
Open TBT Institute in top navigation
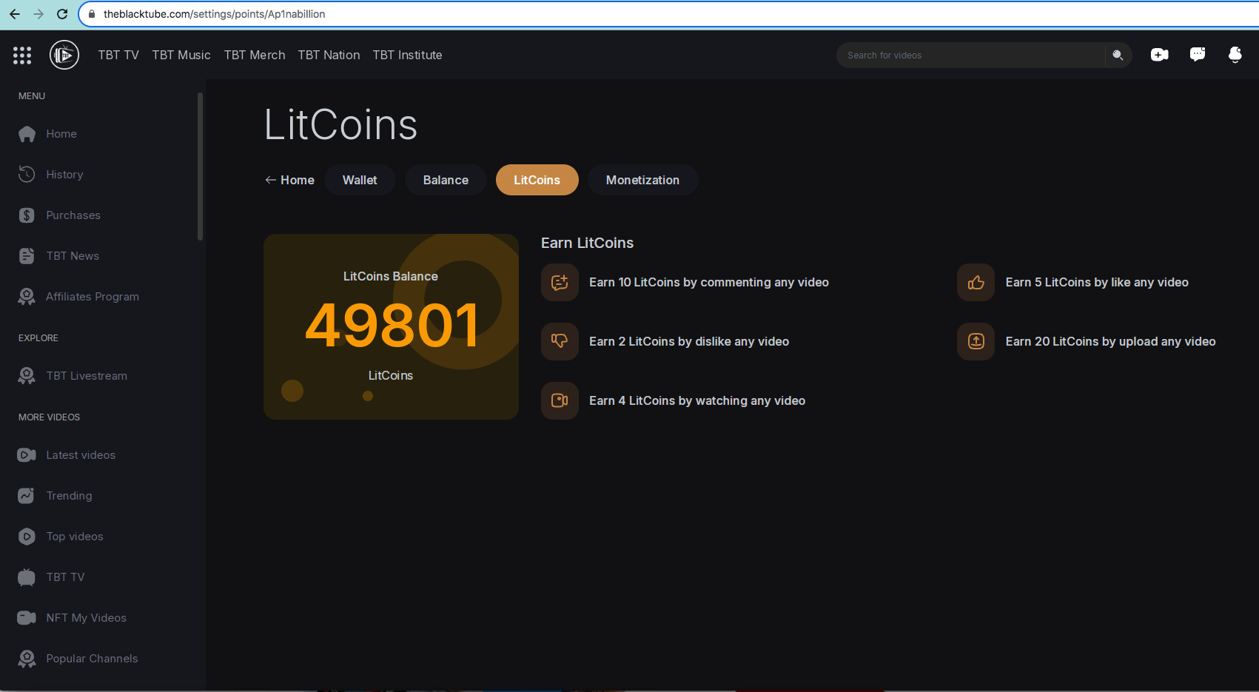[407, 55]
